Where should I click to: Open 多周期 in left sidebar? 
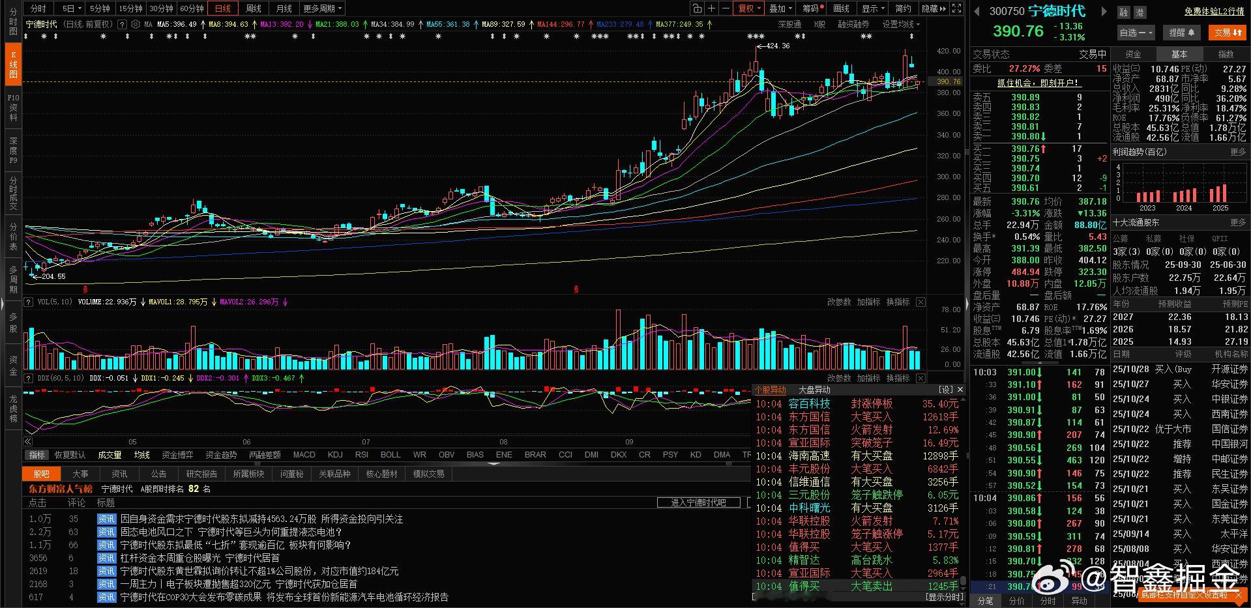[x=13, y=280]
